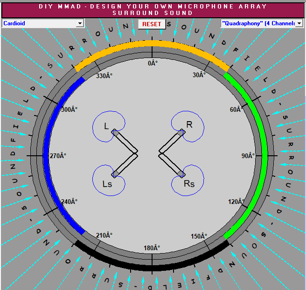The image size is (306, 290).
Task: Click the 270° angle marker
Action: tap(59, 156)
